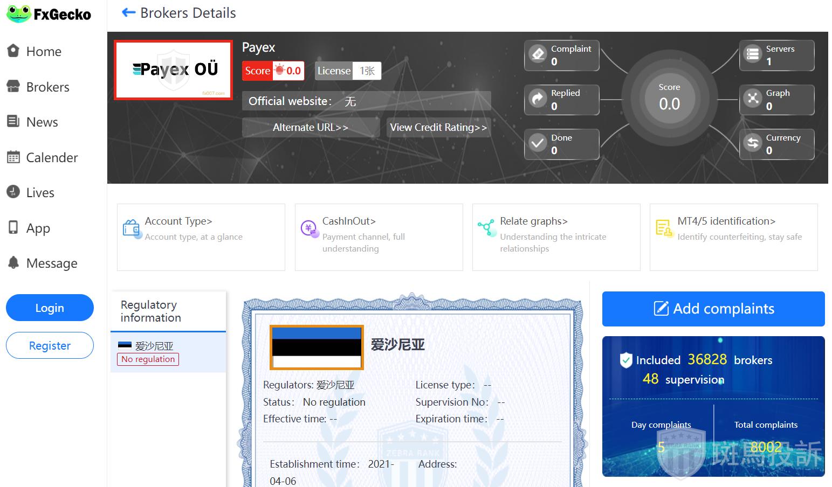Click the Currency exchange icon

point(752,143)
